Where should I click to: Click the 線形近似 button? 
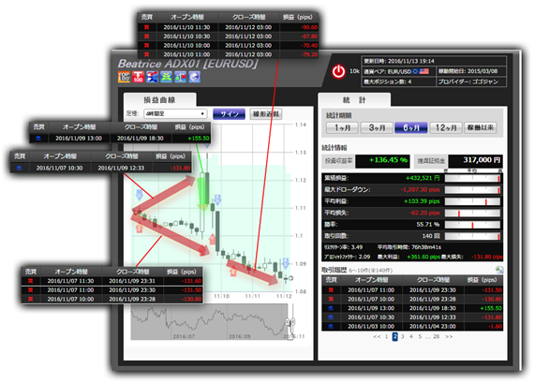point(266,114)
